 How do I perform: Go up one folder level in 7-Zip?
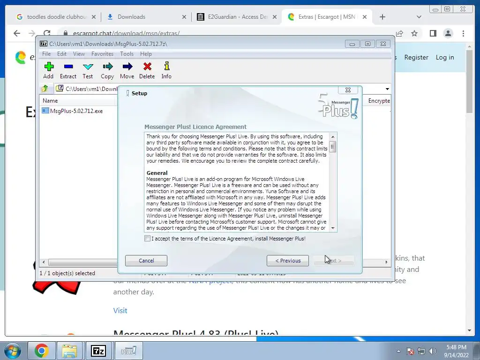(x=45, y=89)
